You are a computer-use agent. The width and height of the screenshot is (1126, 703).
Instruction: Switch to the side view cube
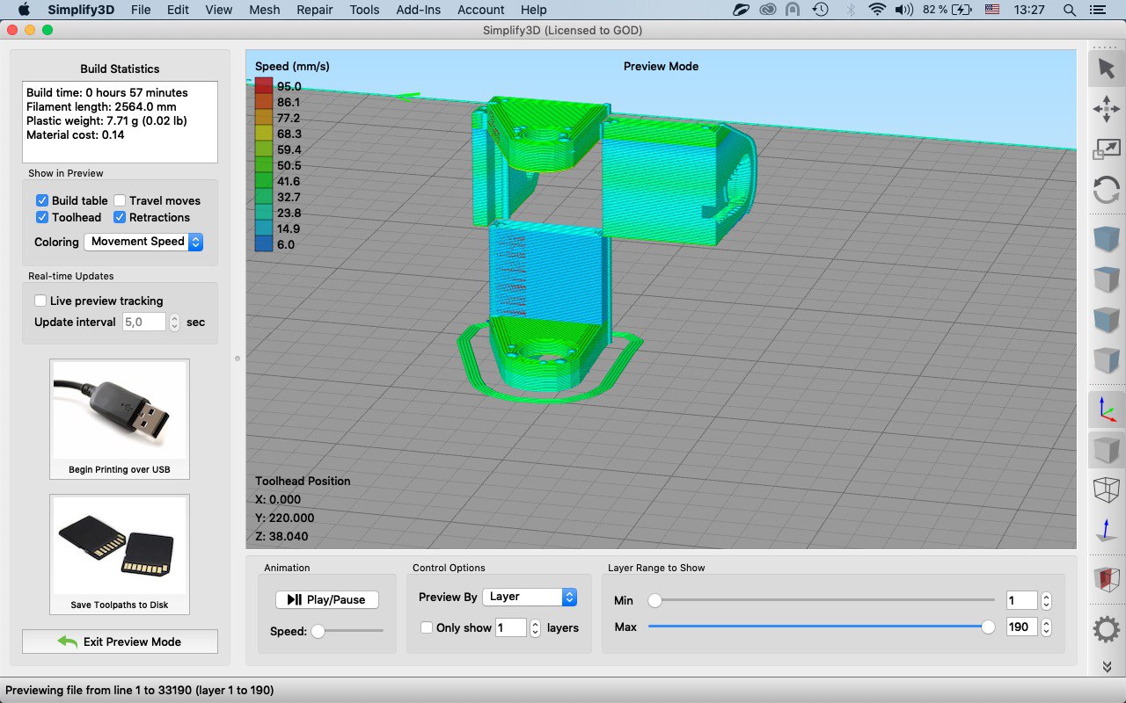[1106, 360]
